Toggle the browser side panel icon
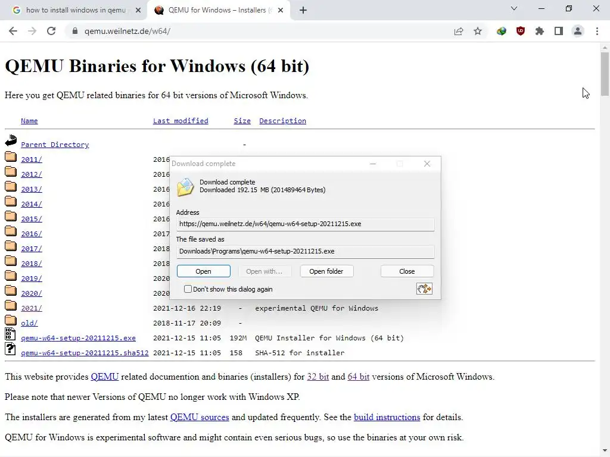Screen dimensions: 610x457 point(559,31)
